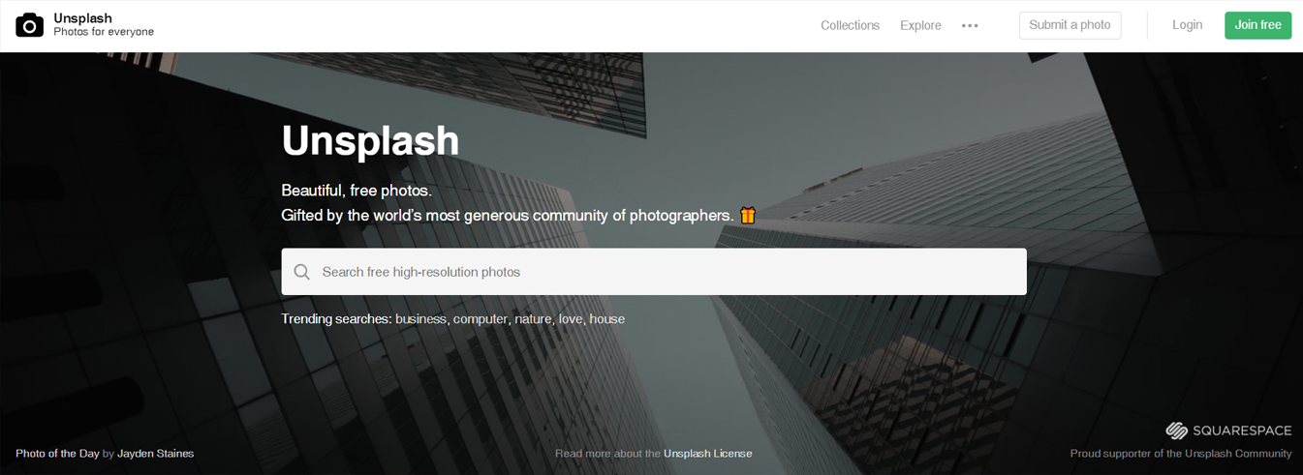Image resolution: width=1303 pixels, height=475 pixels.
Task: Click the Submit a photo button
Action: pyautogui.click(x=1070, y=25)
